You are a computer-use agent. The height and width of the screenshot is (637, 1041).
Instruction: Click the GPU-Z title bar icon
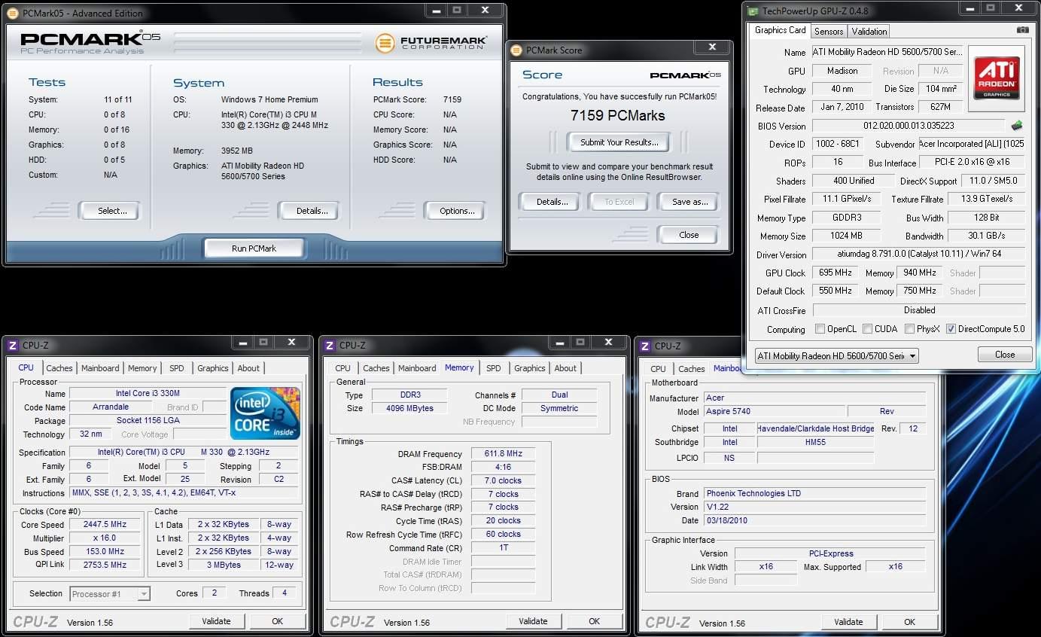point(753,11)
